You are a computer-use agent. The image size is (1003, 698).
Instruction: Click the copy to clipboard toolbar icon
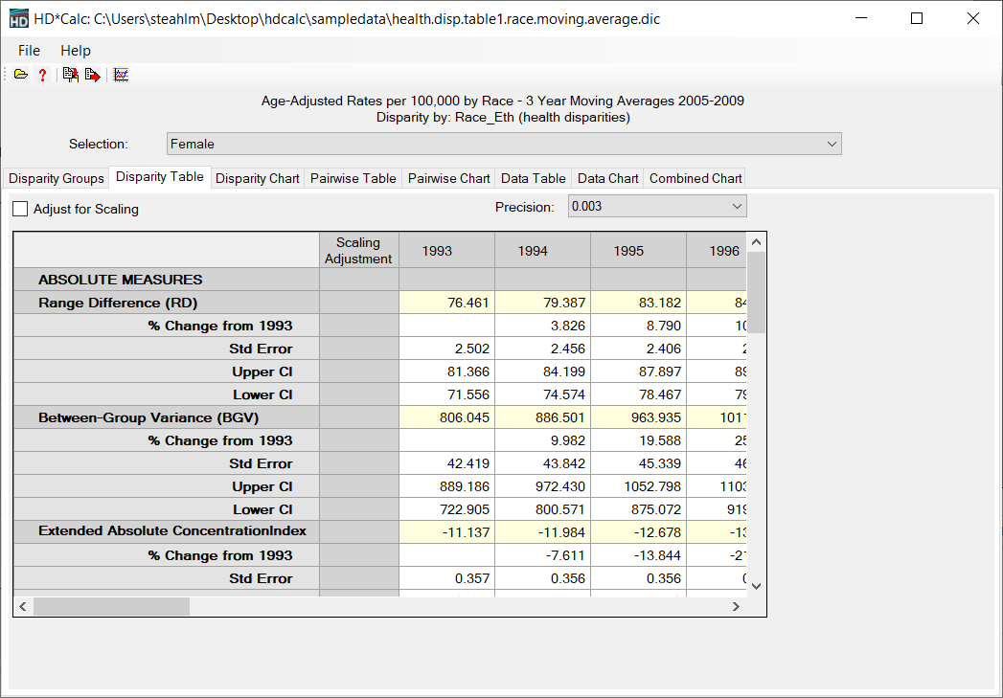click(70, 75)
